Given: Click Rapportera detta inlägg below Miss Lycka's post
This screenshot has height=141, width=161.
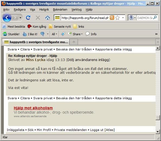Looking at the screenshot, I should (113, 98).
